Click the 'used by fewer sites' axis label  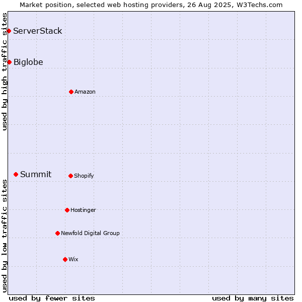point(52,298)
